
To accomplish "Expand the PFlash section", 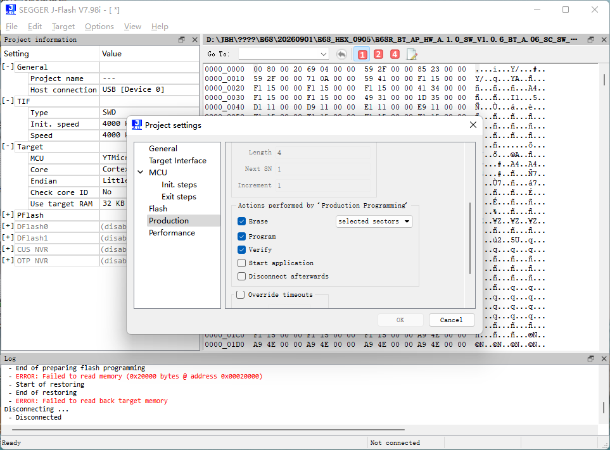I will (8, 215).
